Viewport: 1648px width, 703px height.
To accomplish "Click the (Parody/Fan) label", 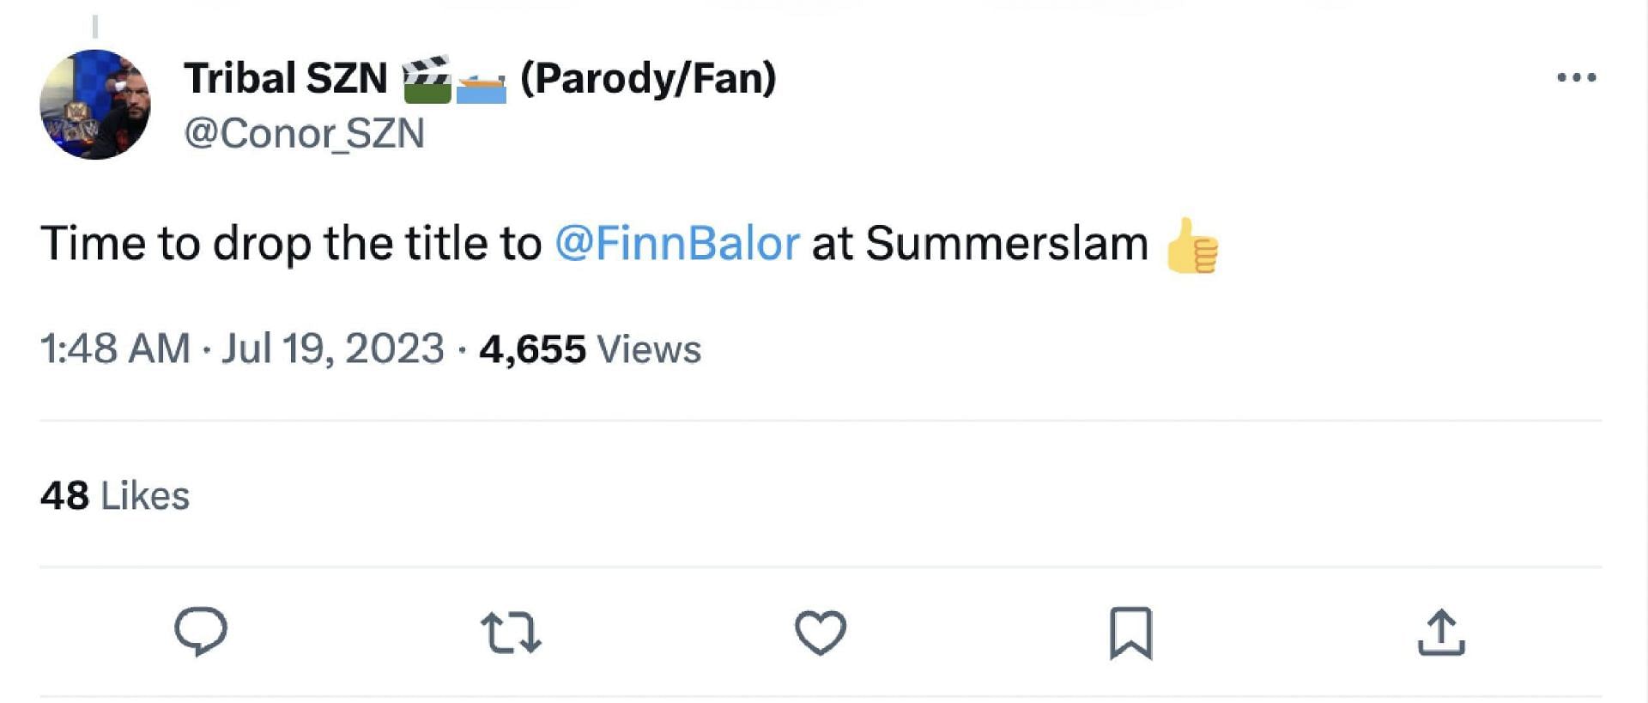I will pyautogui.click(x=648, y=79).
